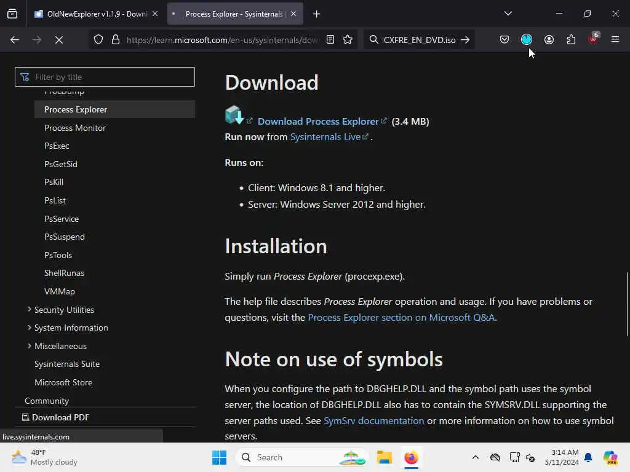The width and height of the screenshot is (630, 472).
Task: Open Sysinternals Suite entry
Action: coord(66,364)
